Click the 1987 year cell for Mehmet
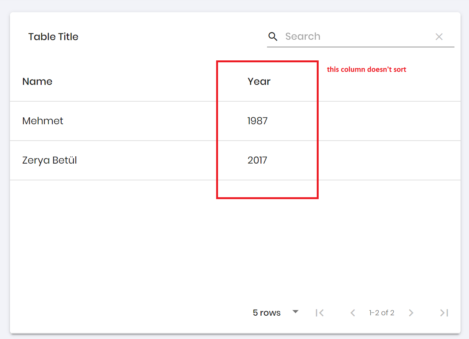The height and width of the screenshot is (339, 469). 258,121
